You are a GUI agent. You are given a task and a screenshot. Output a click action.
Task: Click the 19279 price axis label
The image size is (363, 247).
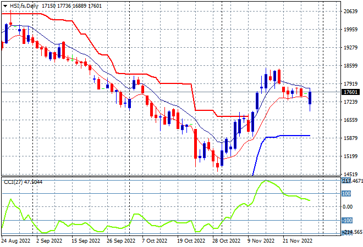[x=350, y=47]
